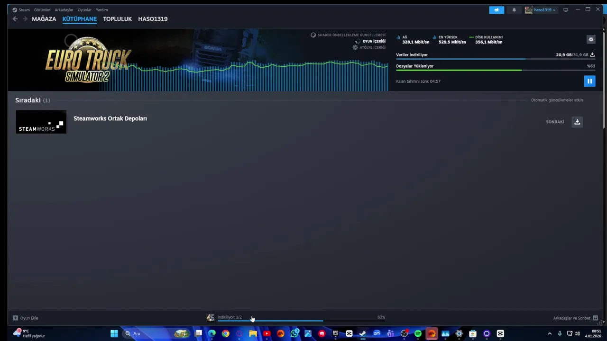This screenshot has height=341, width=607.
Task: Click the haso1319 profile avatar
Action: pos(528,10)
